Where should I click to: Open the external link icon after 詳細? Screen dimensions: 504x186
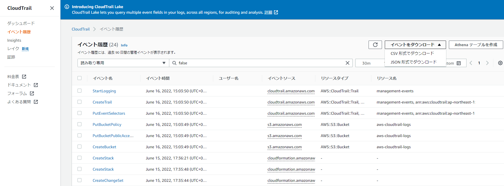pos(276,12)
